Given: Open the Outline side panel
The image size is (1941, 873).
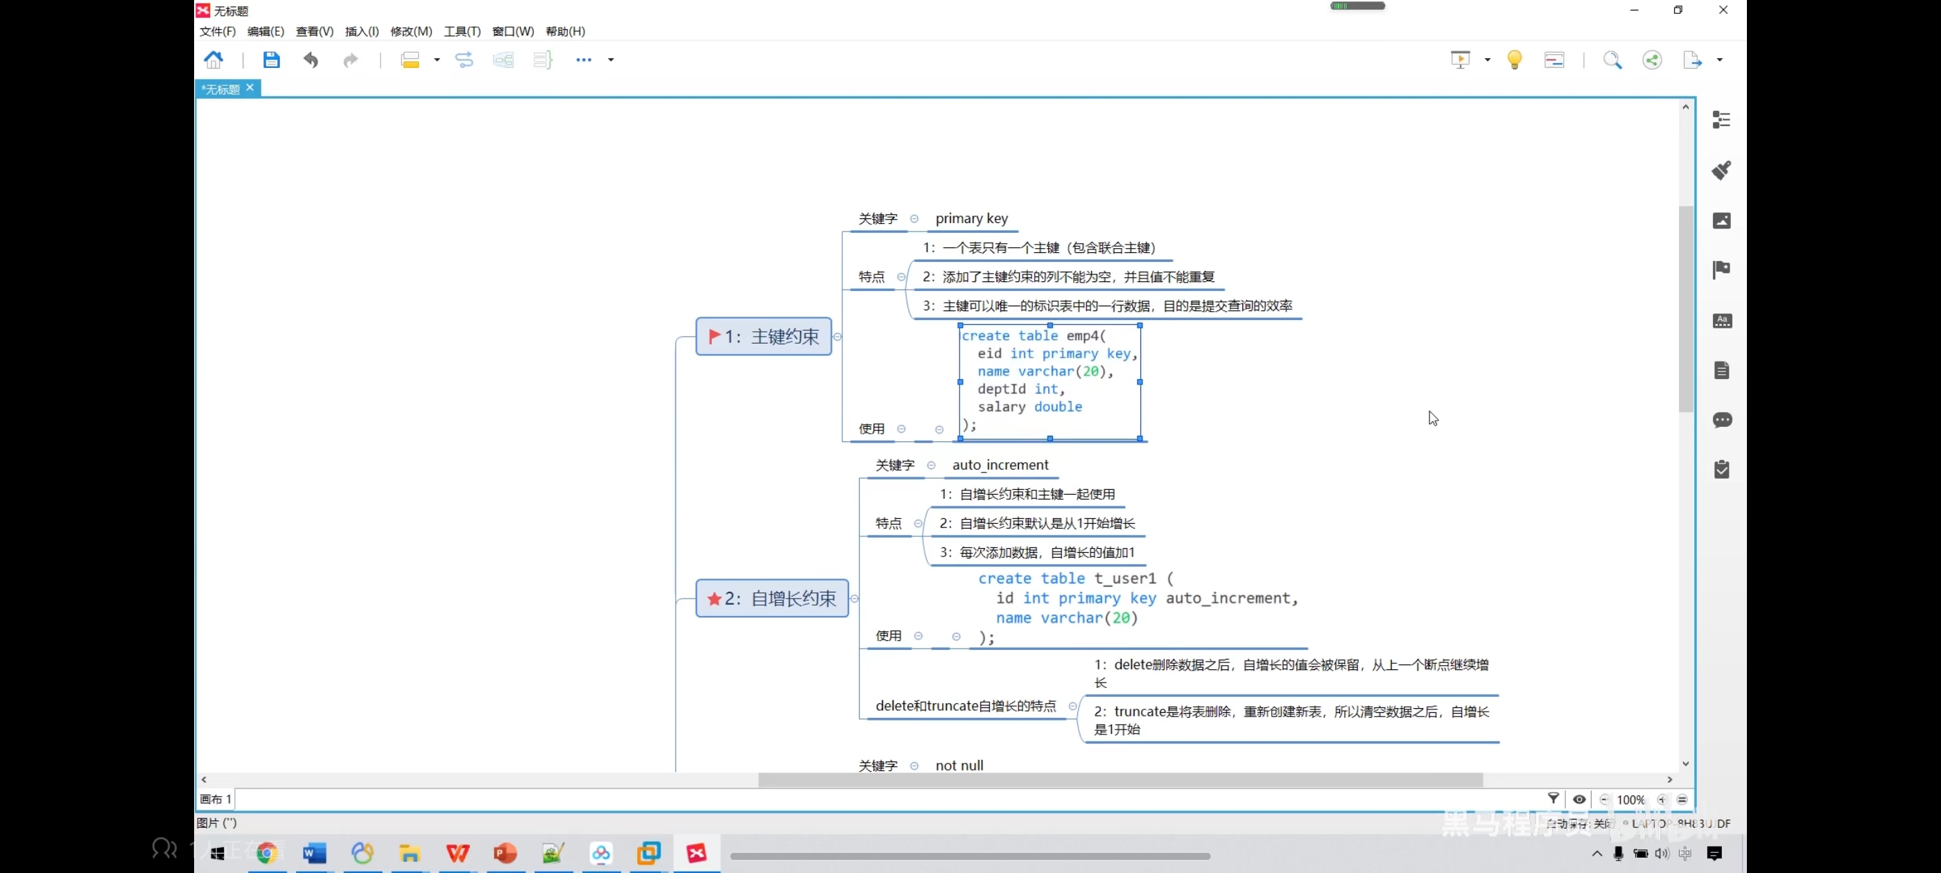Looking at the screenshot, I should pyautogui.click(x=1722, y=120).
